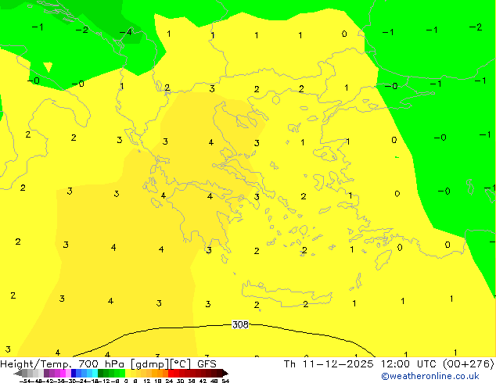Click the '-4' temperature value on the map
This screenshot has height=383, width=496.
point(126,32)
